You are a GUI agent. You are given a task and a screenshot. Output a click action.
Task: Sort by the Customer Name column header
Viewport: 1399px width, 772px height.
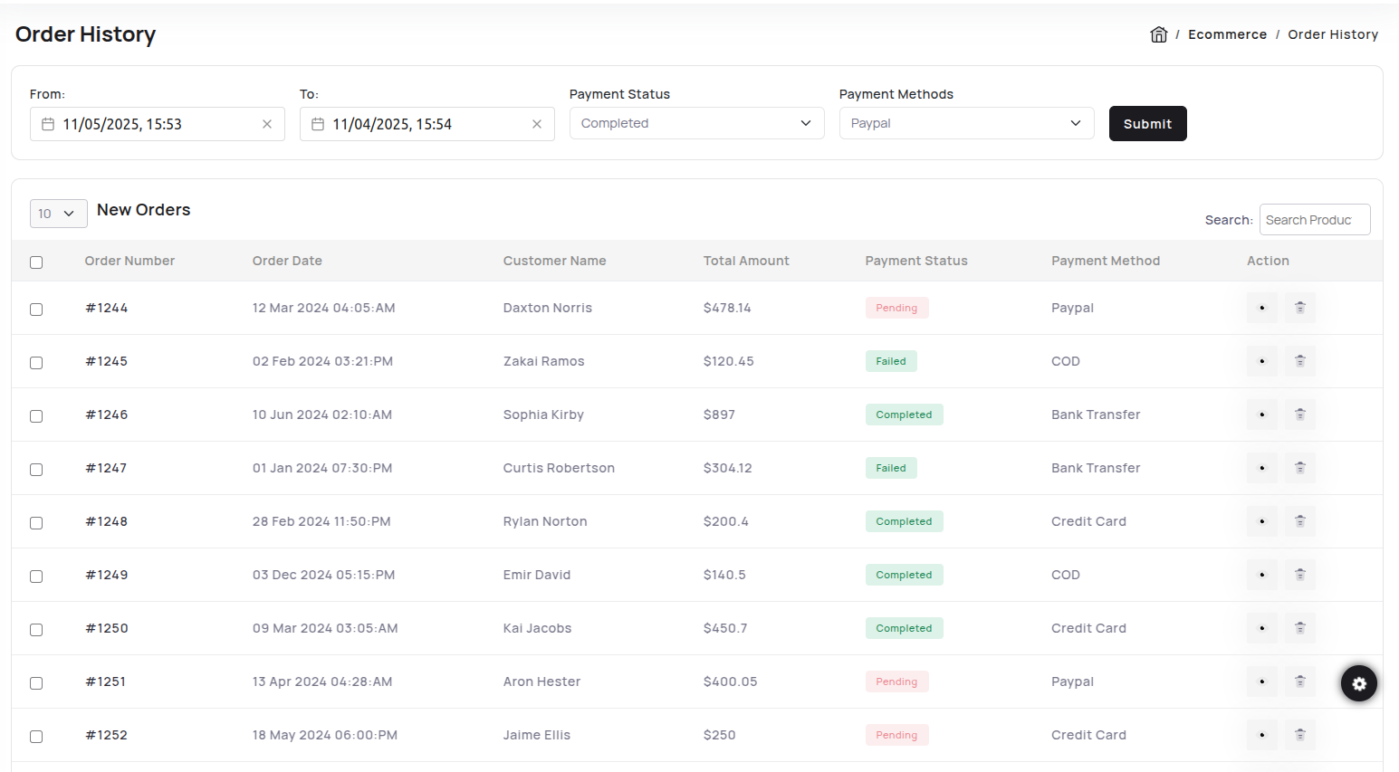point(554,261)
